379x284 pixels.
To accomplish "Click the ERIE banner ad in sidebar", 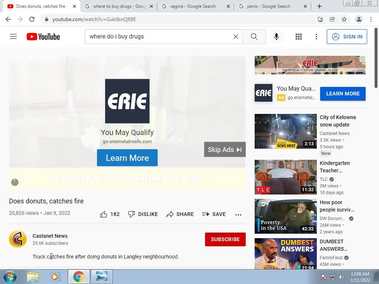I will [310, 65].
